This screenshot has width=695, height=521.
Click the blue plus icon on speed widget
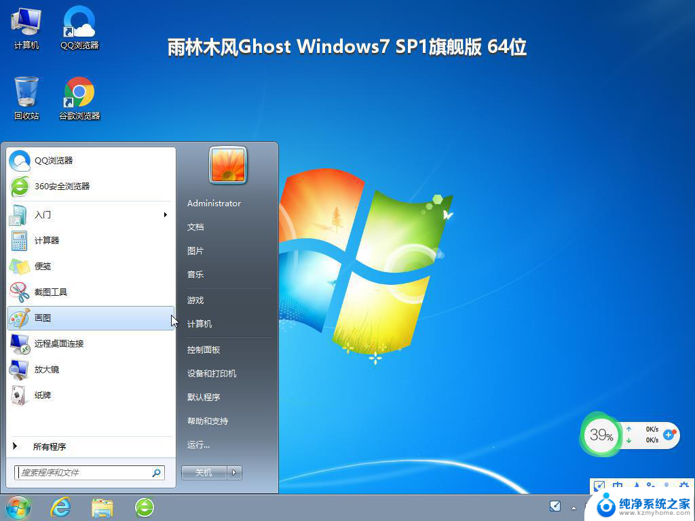pos(669,435)
